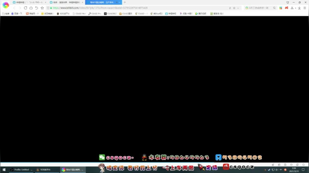
Task: Bookmark page with address bar star
Action: pyautogui.click(x=234, y=8)
